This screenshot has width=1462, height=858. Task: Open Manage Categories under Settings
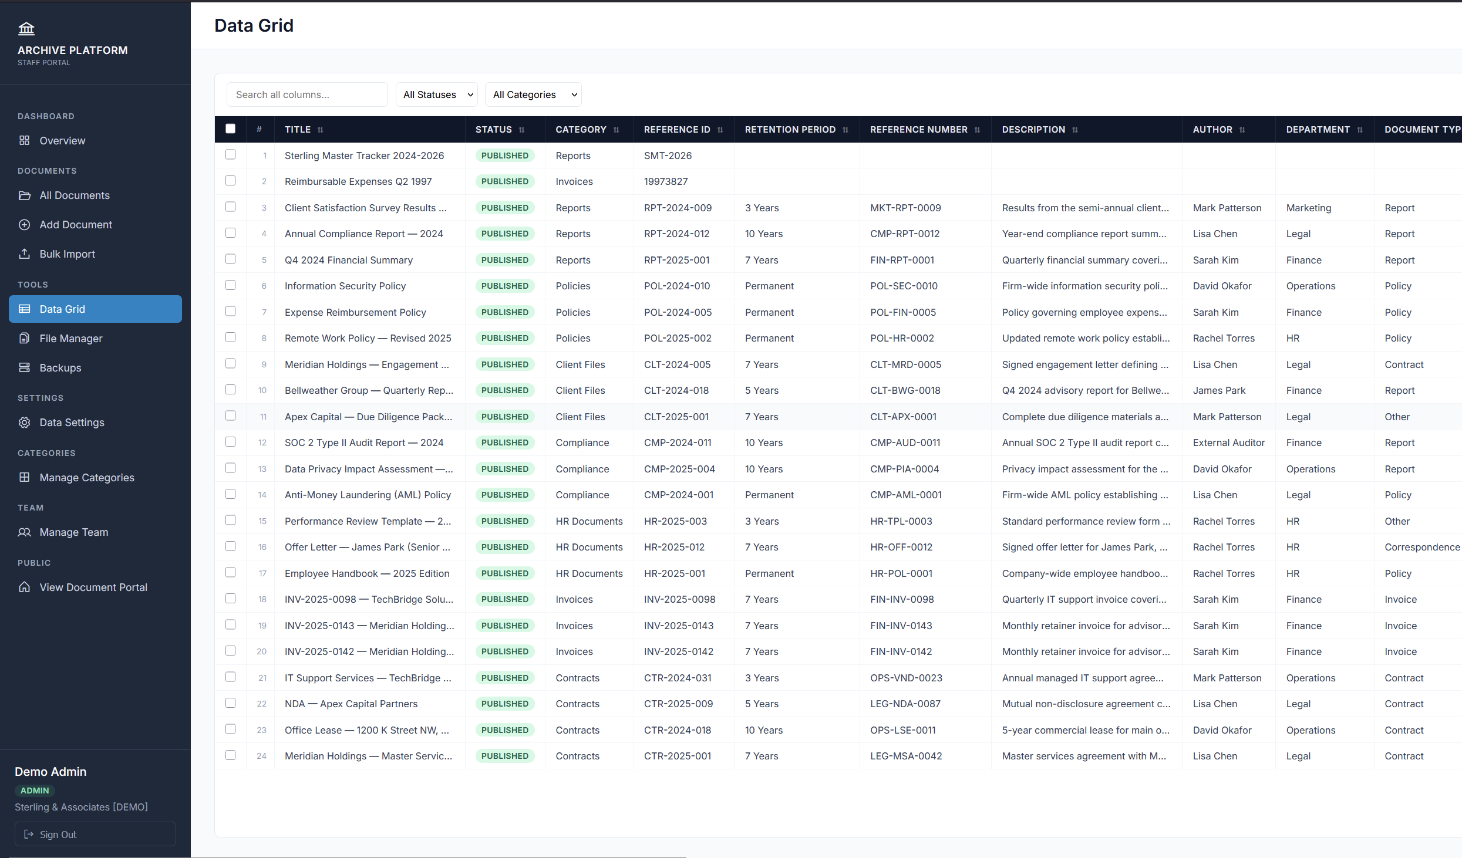(87, 477)
